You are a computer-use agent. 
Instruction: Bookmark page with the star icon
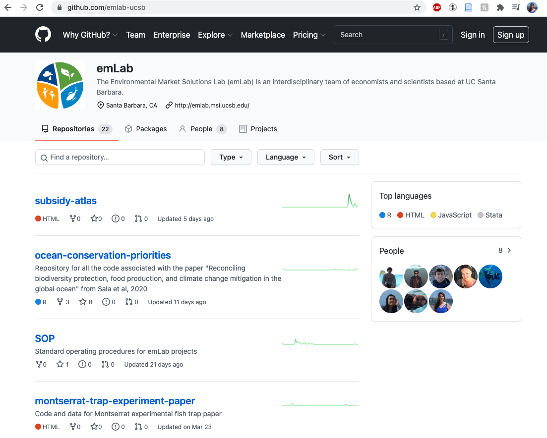pyautogui.click(x=417, y=7)
